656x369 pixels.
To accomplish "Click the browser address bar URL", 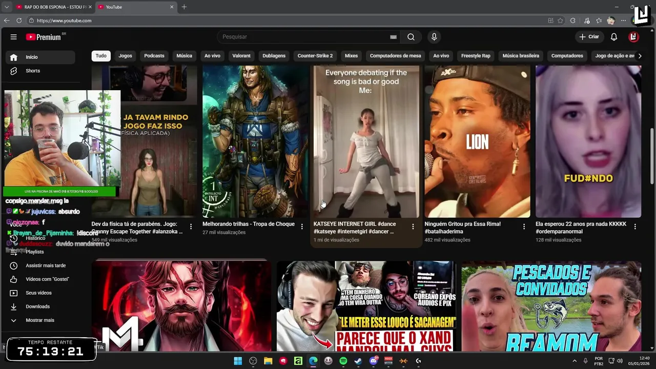I will click(64, 20).
